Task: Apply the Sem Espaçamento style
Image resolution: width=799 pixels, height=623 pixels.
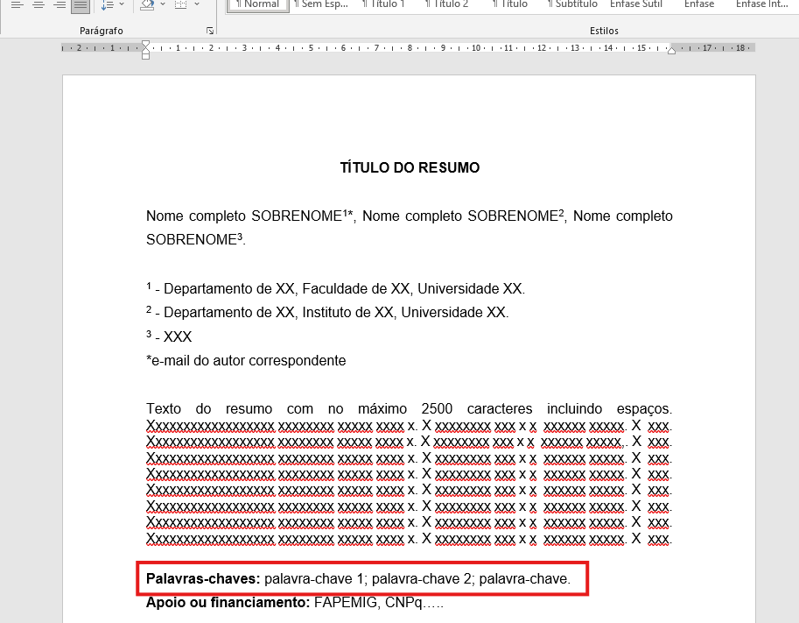Action: [x=320, y=4]
